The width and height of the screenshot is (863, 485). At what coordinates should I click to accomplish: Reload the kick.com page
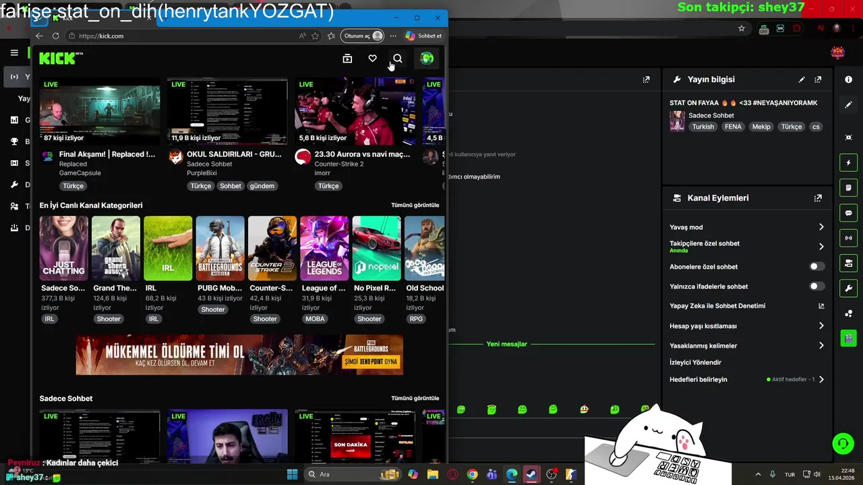[x=55, y=36]
